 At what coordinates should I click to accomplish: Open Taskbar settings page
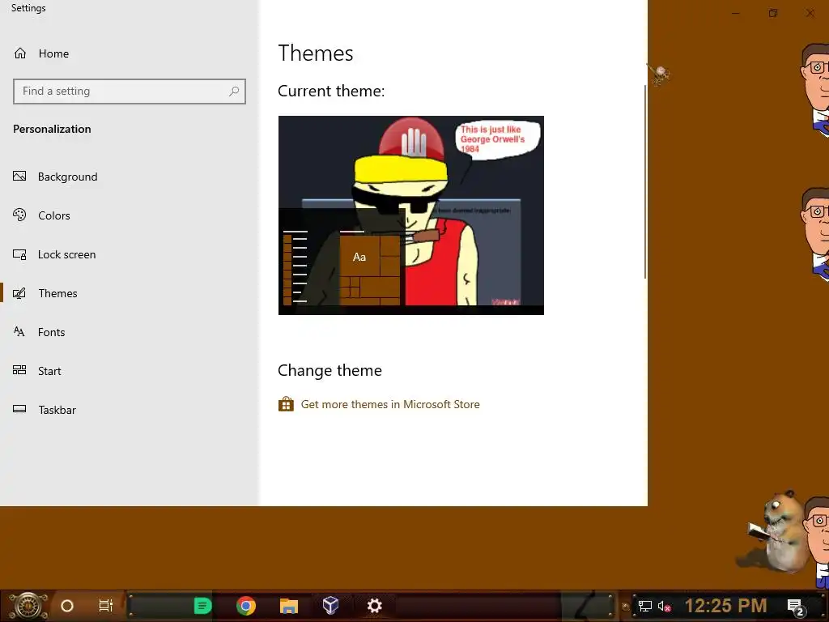pos(45,410)
